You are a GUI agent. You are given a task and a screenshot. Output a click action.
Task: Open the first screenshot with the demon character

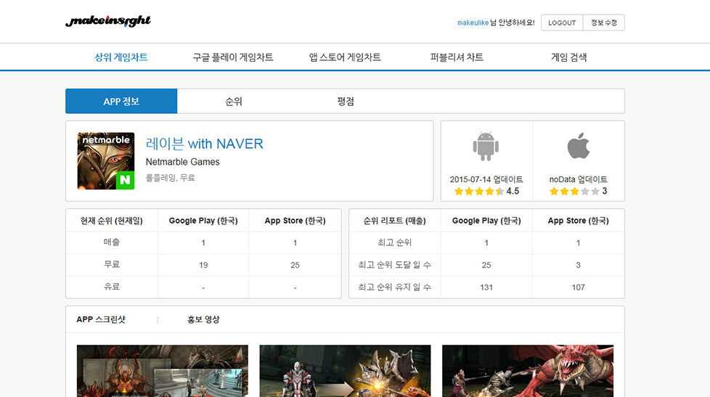click(163, 371)
